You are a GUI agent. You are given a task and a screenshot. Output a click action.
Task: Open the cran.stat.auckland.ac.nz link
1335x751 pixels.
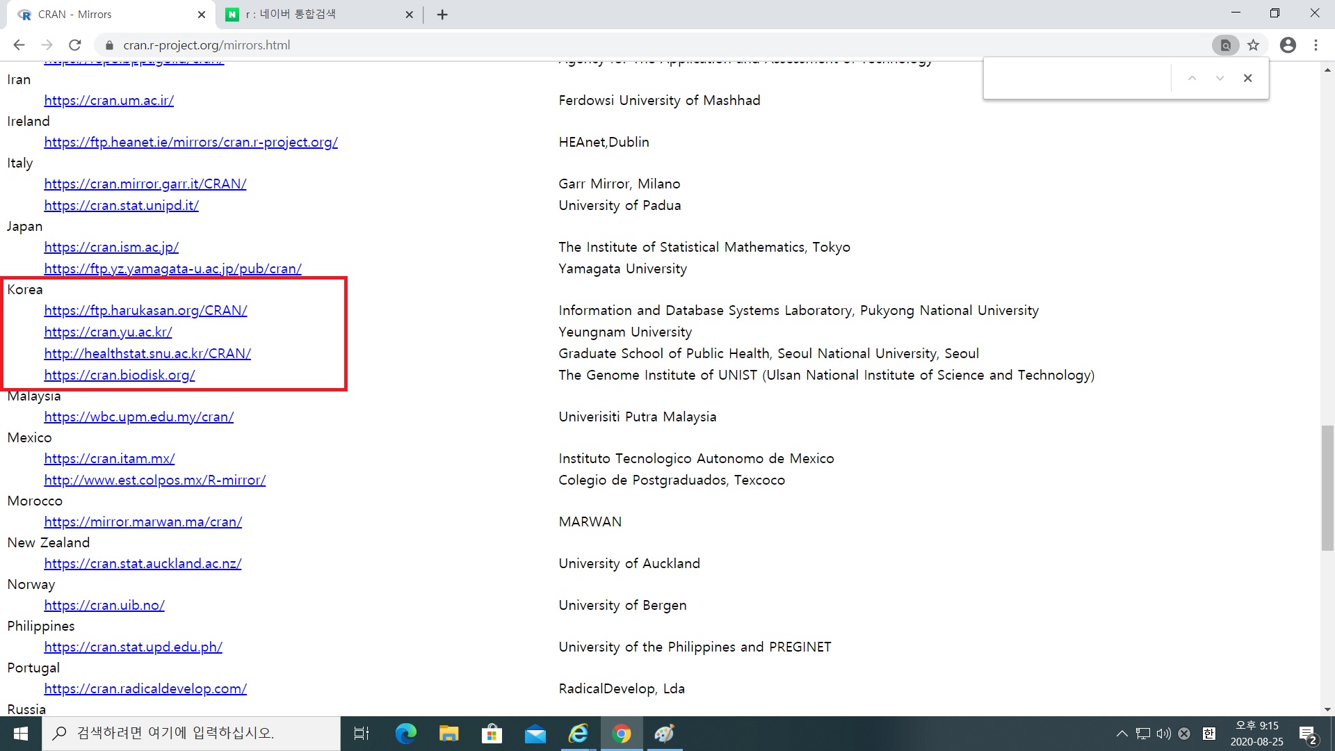point(143,563)
